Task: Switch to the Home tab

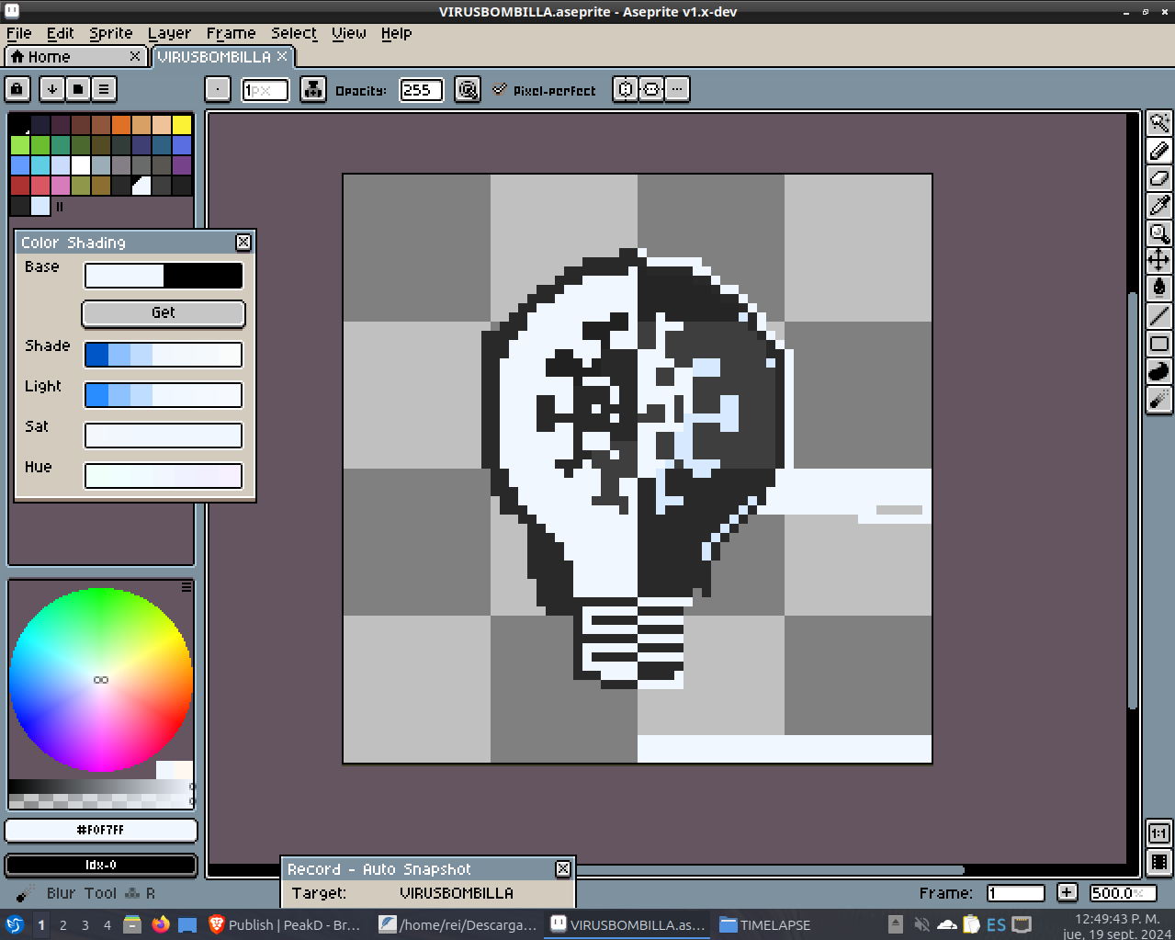Action: (x=75, y=57)
